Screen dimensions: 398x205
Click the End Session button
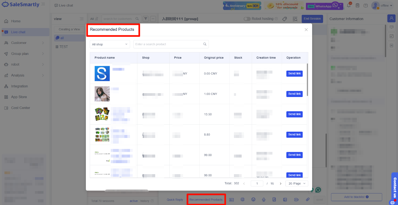(x=312, y=19)
